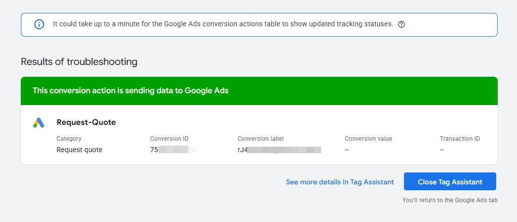Click the info message about tracking statuses

(x=223, y=24)
